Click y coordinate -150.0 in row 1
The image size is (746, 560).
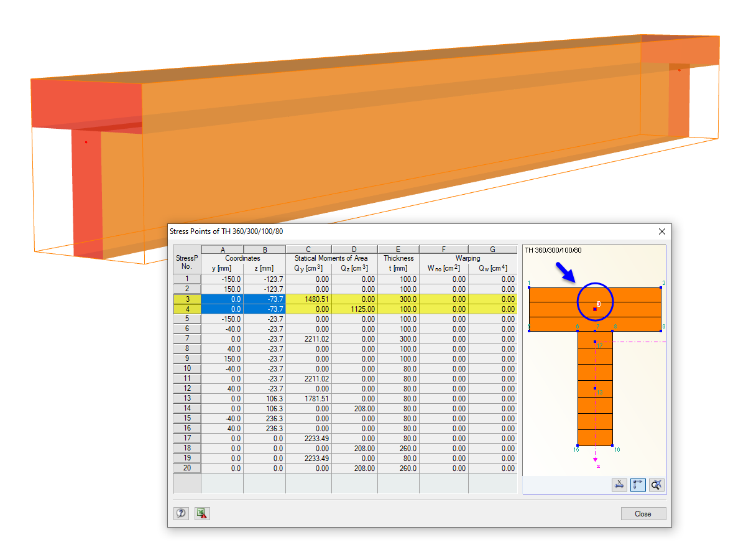click(x=223, y=279)
